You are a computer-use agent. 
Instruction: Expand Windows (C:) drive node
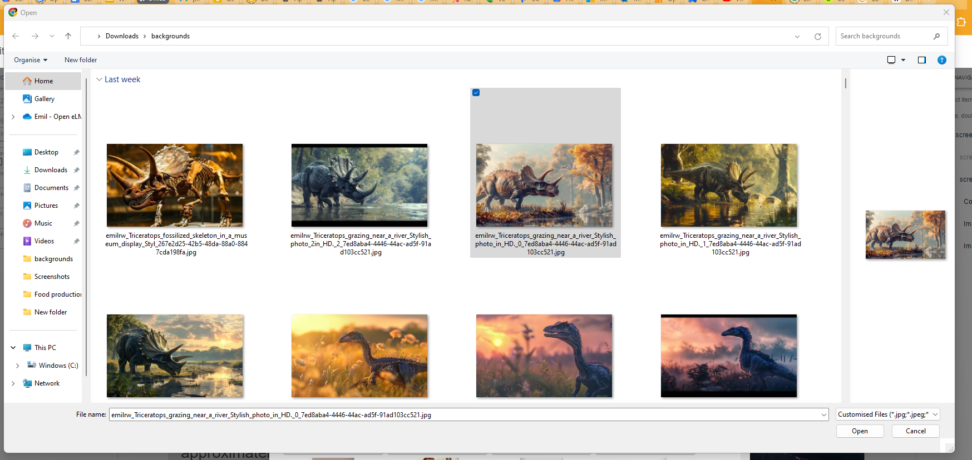tap(17, 366)
